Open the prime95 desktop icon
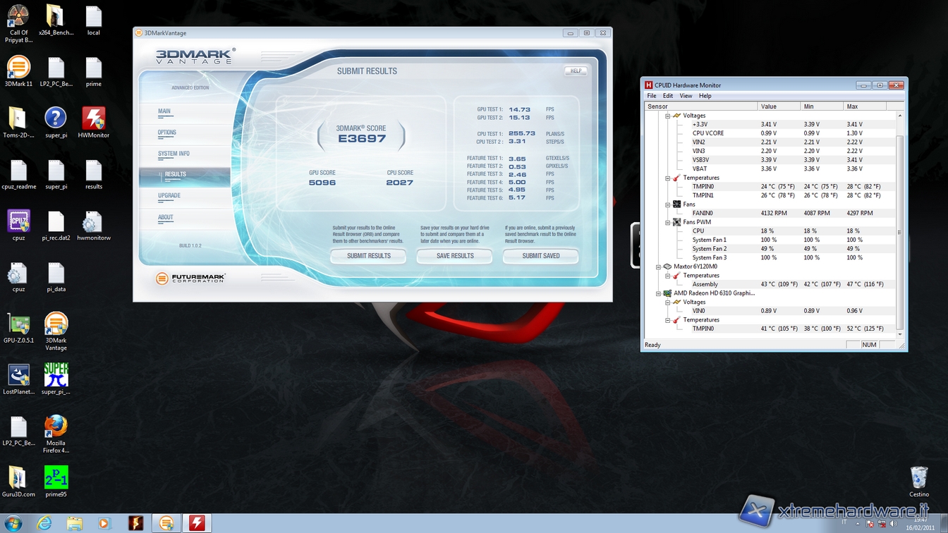The width and height of the screenshot is (948, 533). click(56, 479)
